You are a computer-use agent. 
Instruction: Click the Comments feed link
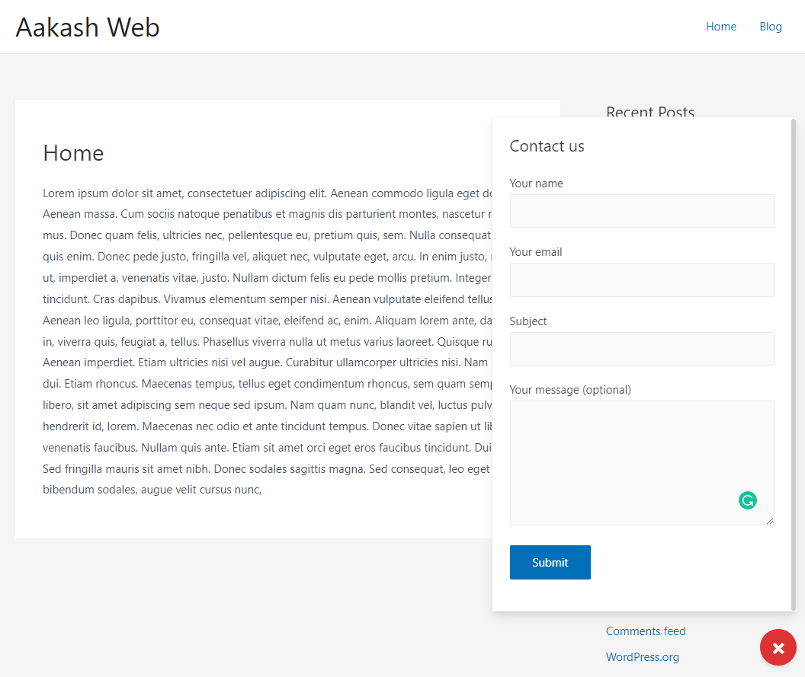(x=645, y=631)
